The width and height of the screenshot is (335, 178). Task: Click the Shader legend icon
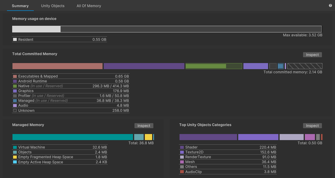click(x=181, y=147)
